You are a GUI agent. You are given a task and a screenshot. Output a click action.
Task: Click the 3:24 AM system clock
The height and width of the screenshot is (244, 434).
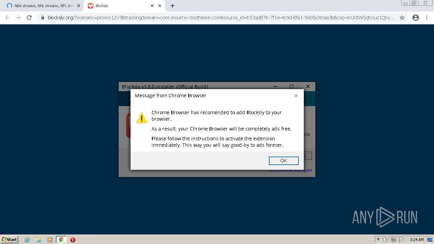pyautogui.click(x=417, y=240)
